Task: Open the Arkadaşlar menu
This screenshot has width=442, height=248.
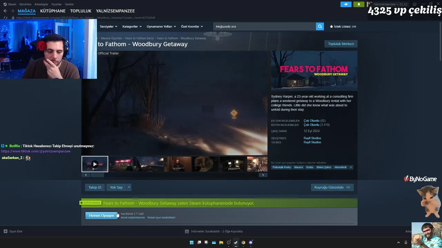Action: click(x=41, y=4)
